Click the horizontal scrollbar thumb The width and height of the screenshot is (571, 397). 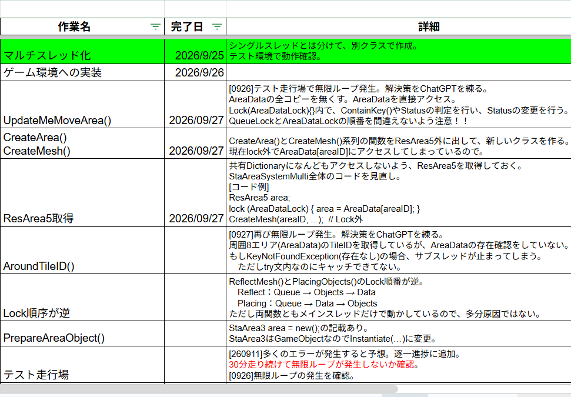(199, 389)
